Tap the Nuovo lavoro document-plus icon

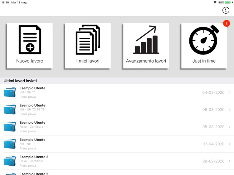click(x=30, y=40)
